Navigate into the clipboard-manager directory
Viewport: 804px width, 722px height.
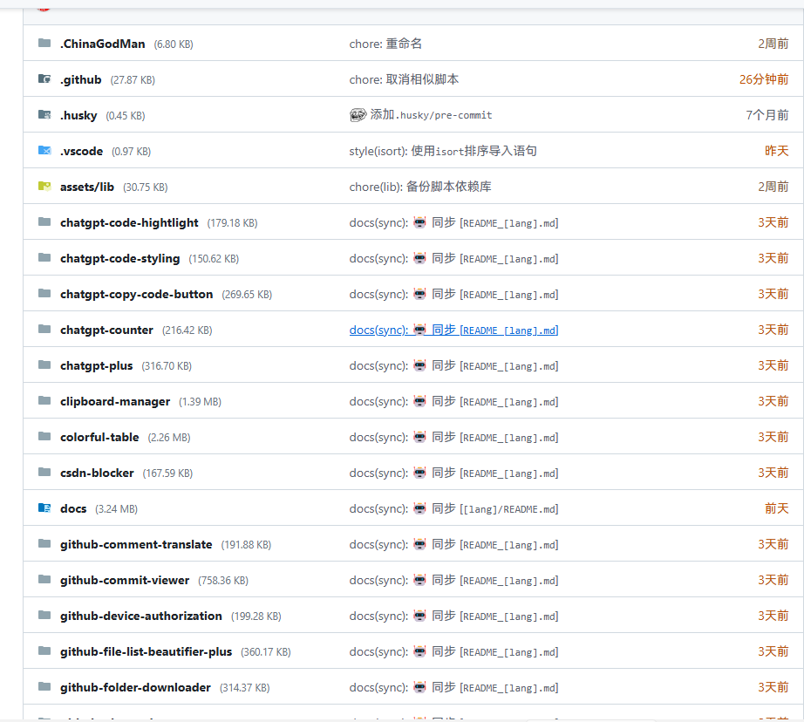[115, 401]
